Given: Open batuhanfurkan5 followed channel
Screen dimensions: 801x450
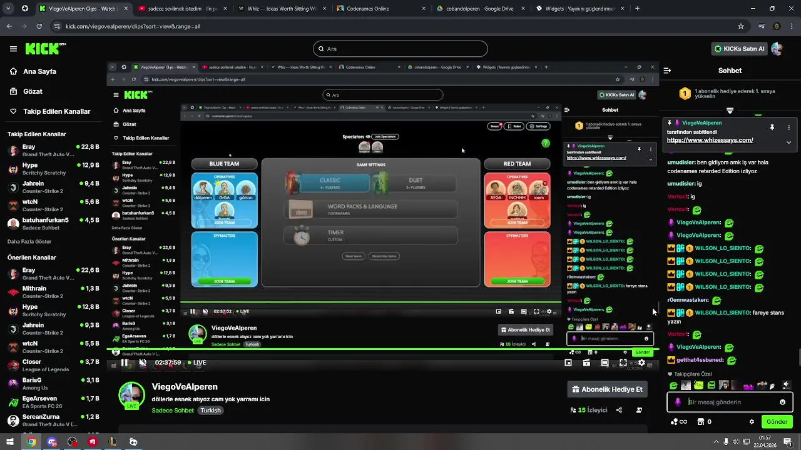Looking at the screenshot, I should coord(53,224).
